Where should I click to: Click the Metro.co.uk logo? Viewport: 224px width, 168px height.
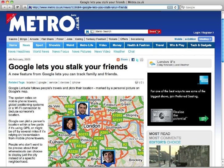click(44, 23)
